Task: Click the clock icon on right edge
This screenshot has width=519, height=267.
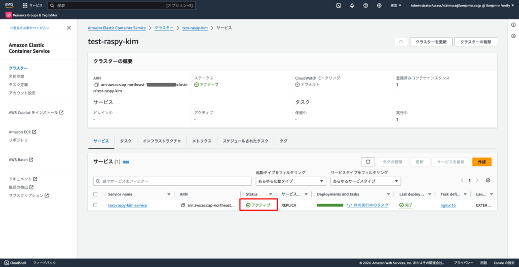Action: (513, 36)
